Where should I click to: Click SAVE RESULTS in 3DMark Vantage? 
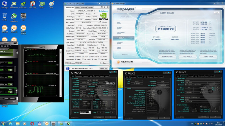pos(188,57)
